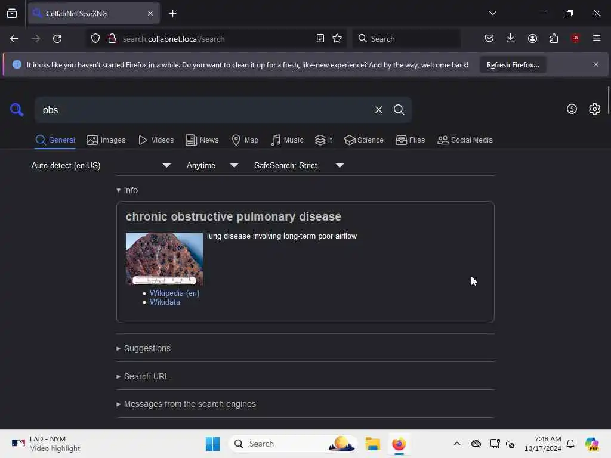Screen dimensions: 611x458
Task: Switch to the It tab
Action: pos(323,140)
